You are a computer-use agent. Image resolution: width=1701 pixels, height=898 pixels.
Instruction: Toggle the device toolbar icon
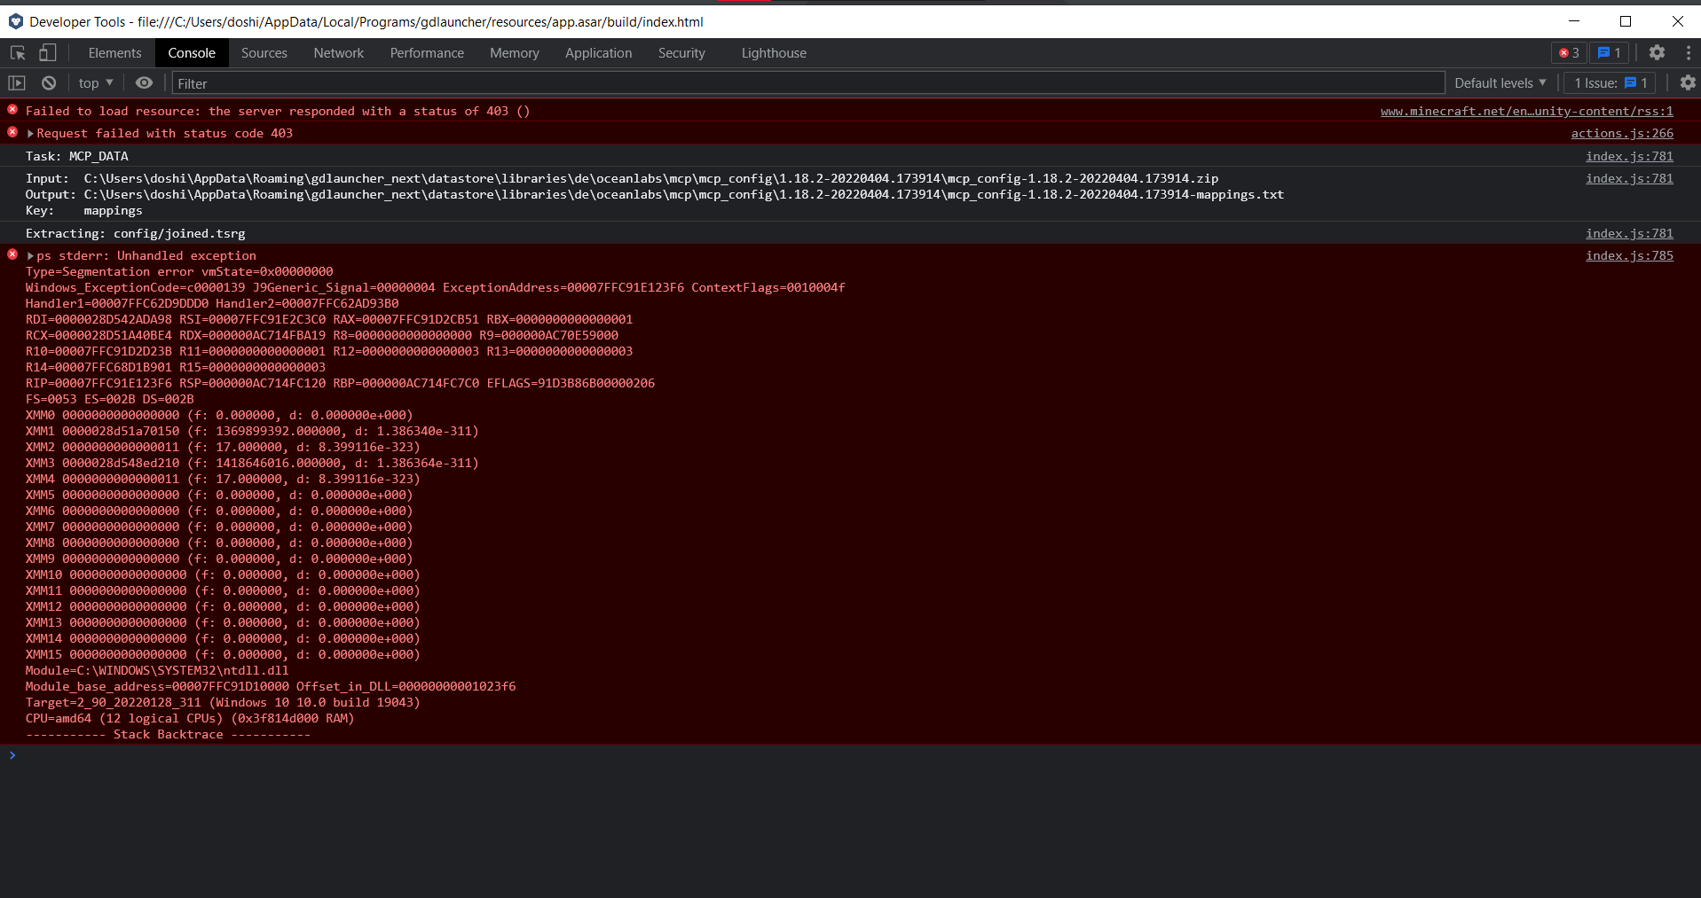pos(47,52)
